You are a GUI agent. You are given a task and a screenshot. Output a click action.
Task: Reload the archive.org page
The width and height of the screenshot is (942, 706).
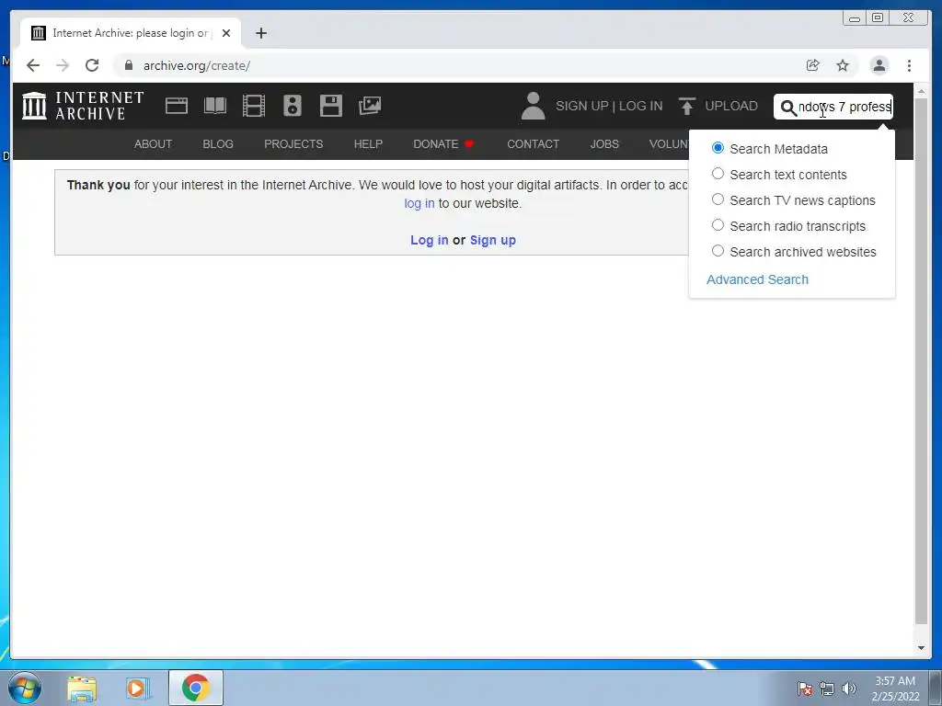[x=92, y=65]
